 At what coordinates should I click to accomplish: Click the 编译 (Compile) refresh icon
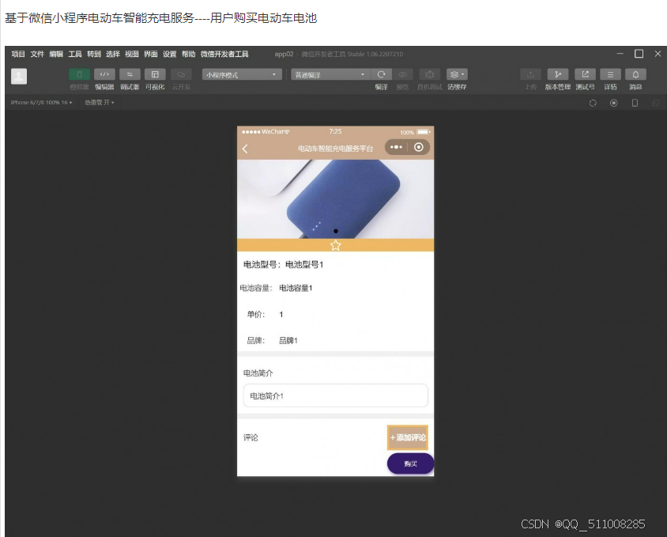click(382, 73)
